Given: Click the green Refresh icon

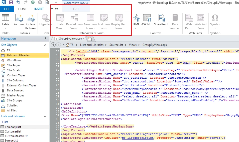Looking at the screenshot, I should point(33,2).
